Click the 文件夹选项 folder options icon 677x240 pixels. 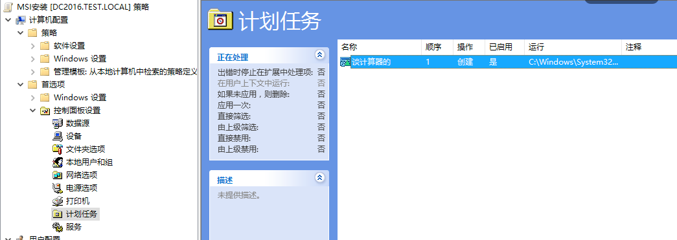[58, 149]
